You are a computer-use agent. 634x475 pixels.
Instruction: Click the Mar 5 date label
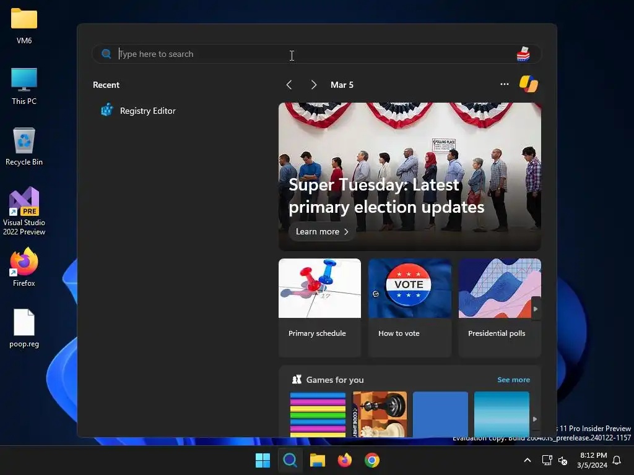[342, 85]
